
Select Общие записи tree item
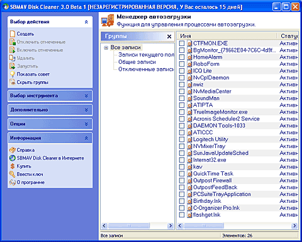tap(137, 62)
